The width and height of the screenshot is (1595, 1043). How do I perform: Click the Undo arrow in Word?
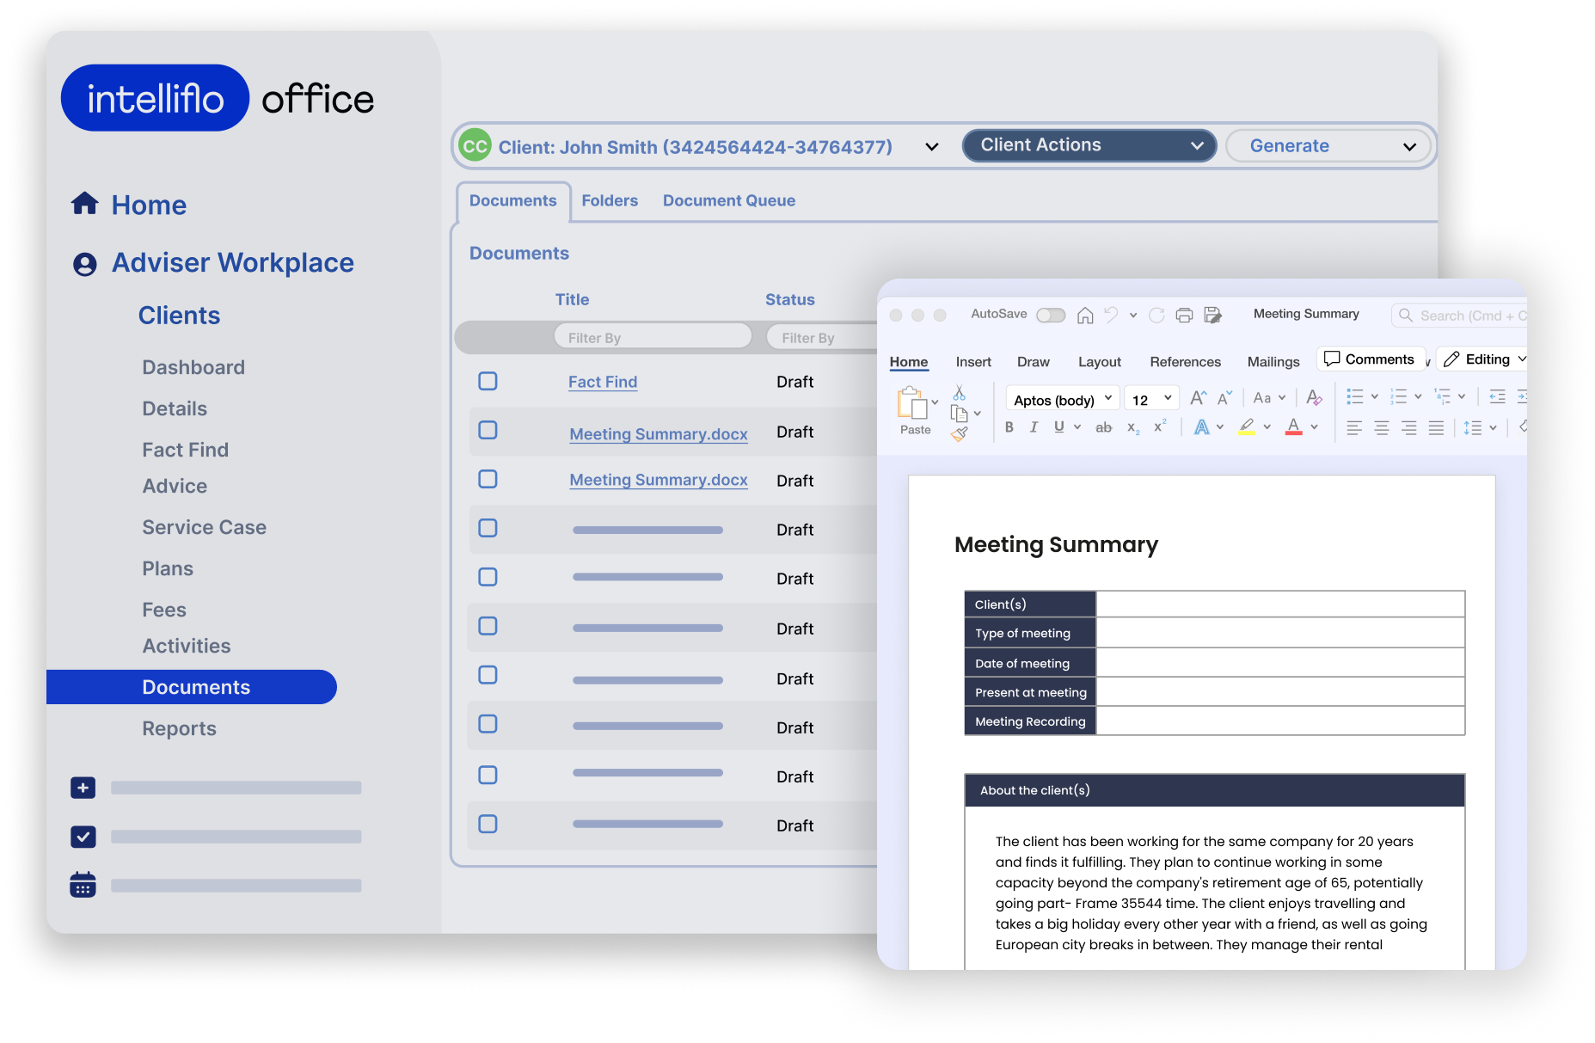tap(1111, 315)
